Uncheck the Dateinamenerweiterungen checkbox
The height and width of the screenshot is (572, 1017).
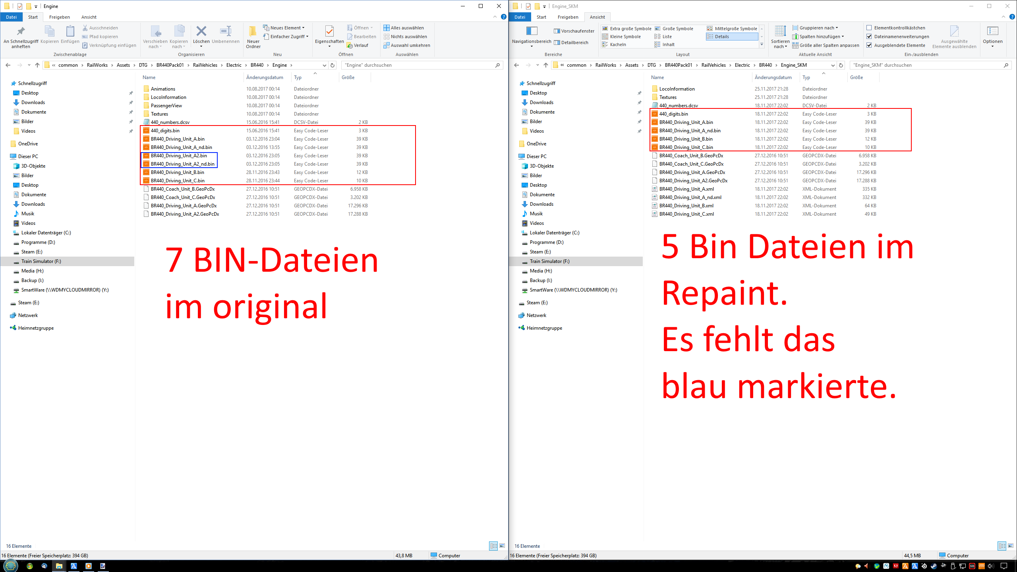point(869,37)
